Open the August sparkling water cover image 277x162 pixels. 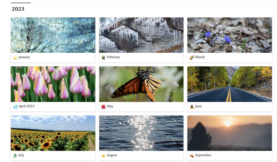pyautogui.click(x=141, y=133)
